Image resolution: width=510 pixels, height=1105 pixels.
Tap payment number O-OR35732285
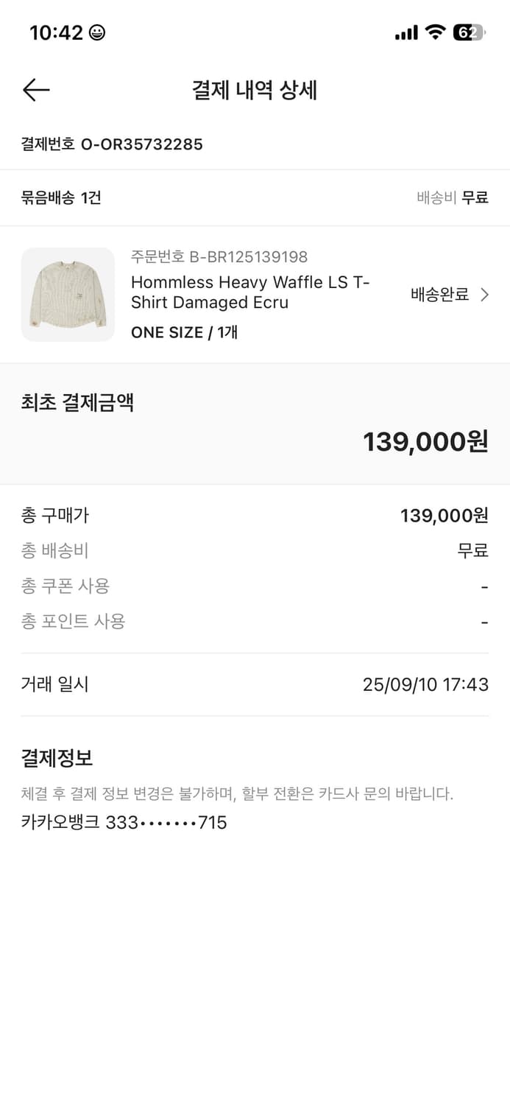[141, 144]
